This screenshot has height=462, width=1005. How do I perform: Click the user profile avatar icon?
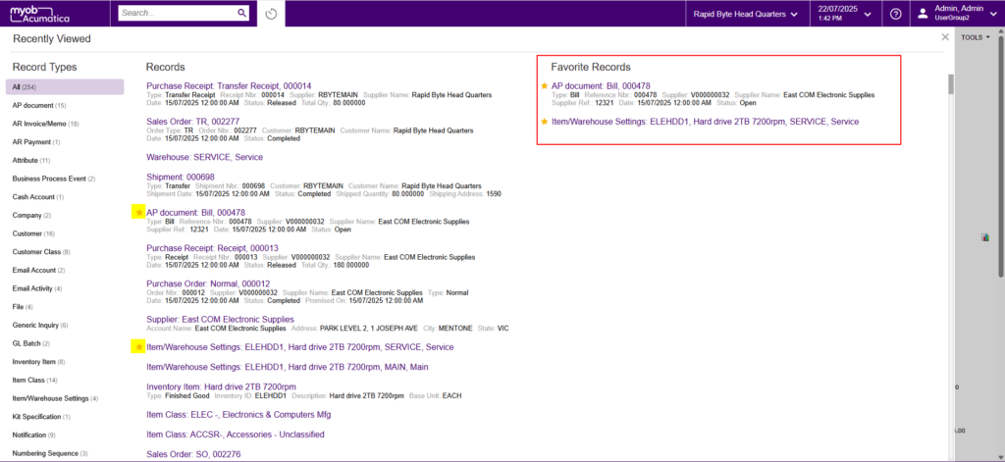pyautogui.click(x=923, y=14)
